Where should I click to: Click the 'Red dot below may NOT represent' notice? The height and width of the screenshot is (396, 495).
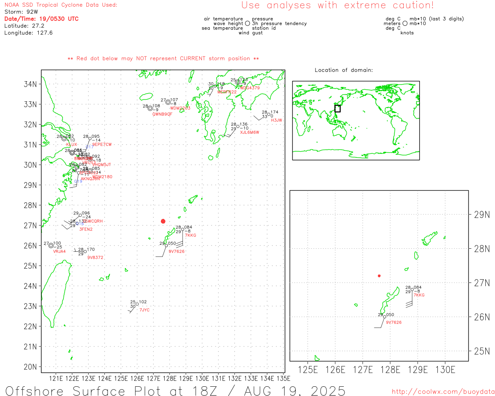coord(163,58)
